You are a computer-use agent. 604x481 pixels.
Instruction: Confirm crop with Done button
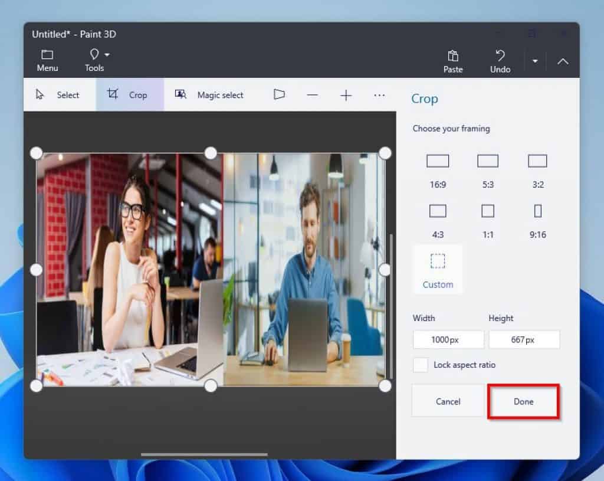coord(524,401)
